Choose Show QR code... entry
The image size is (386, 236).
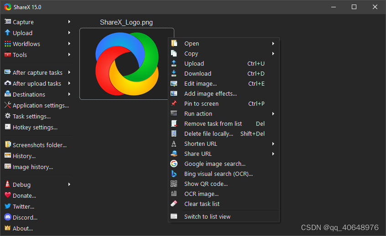pyautogui.click(x=224, y=184)
